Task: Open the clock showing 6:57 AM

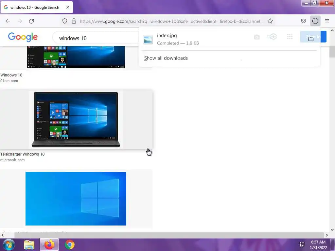Action: pos(318,245)
